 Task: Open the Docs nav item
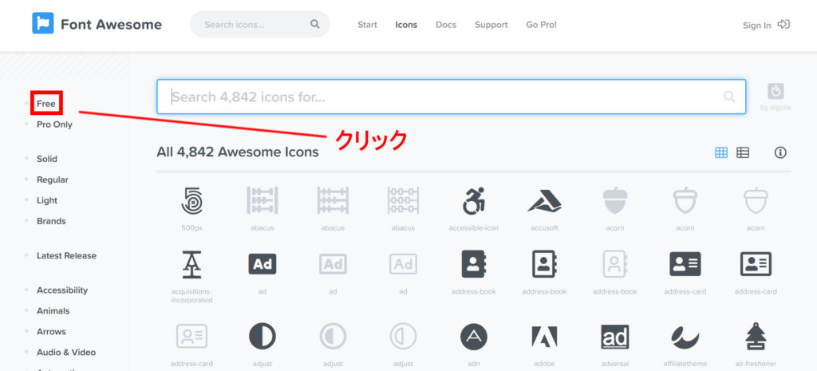[446, 25]
